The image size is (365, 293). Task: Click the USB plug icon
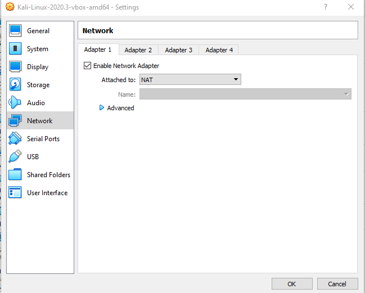click(15, 156)
